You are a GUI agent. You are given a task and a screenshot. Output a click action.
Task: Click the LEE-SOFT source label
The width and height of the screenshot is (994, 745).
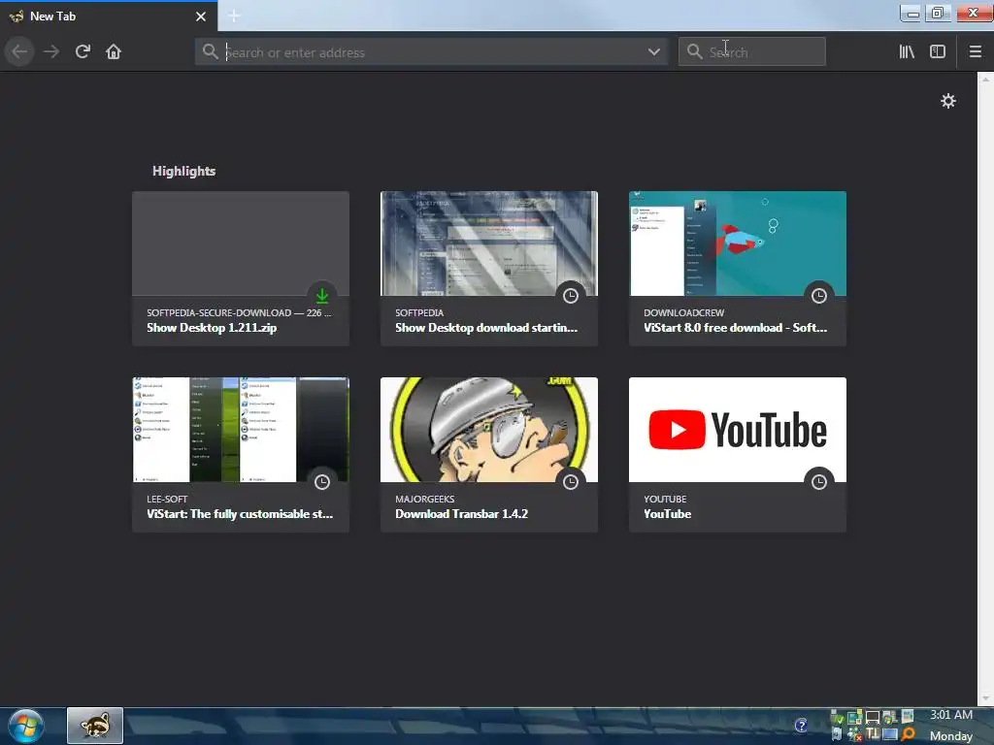(x=167, y=500)
